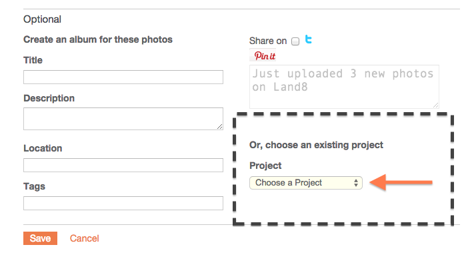Click the Cancel link
470x267 pixels.
click(84, 238)
